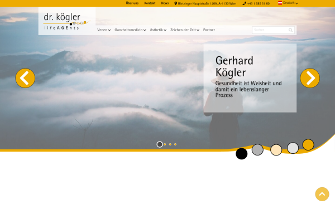The width and height of the screenshot is (335, 209).
Task: Click the search magnifier icon
Action: tap(290, 30)
